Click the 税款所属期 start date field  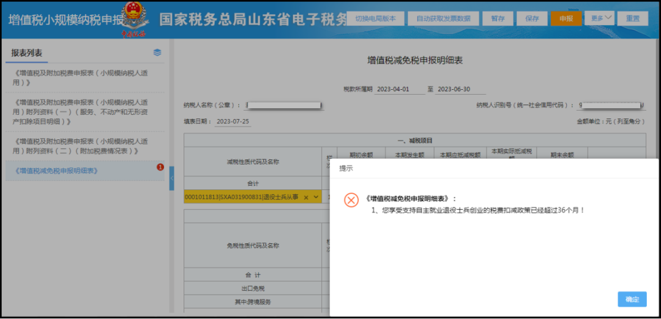400,89
